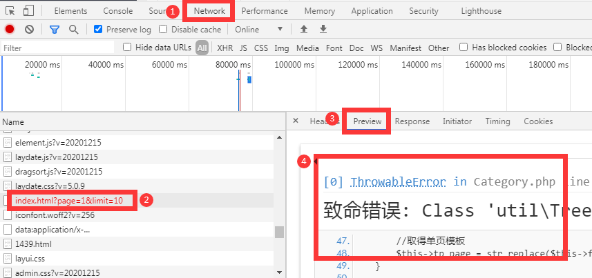The image size is (592, 278).
Task: Click the ThrowableError link in preview
Action: (x=399, y=182)
